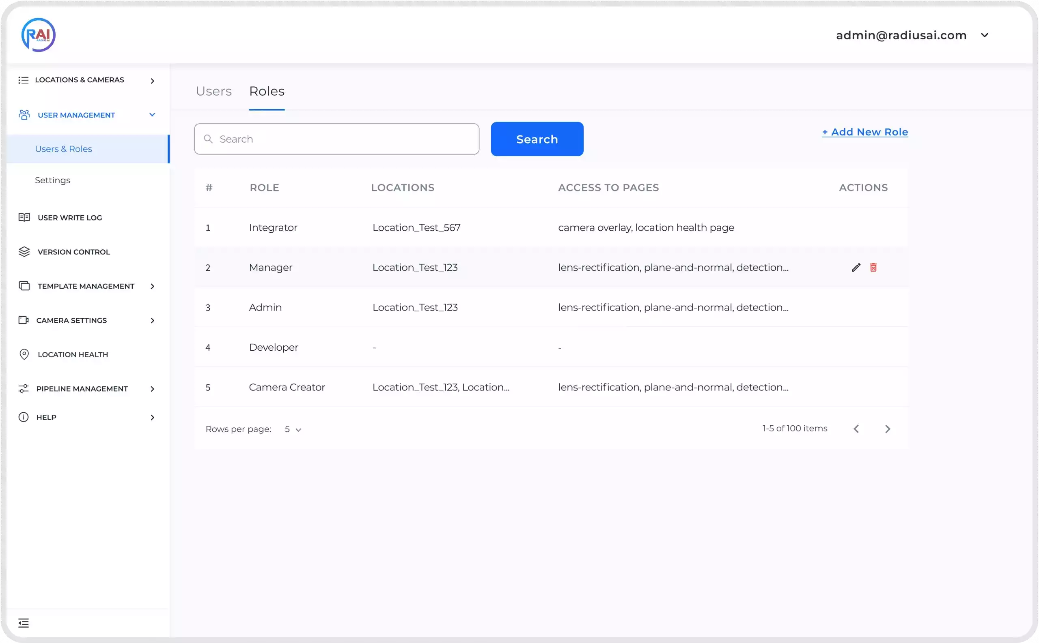
Task: Expand Pipeline Management chevron
Action: click(152, 389)
